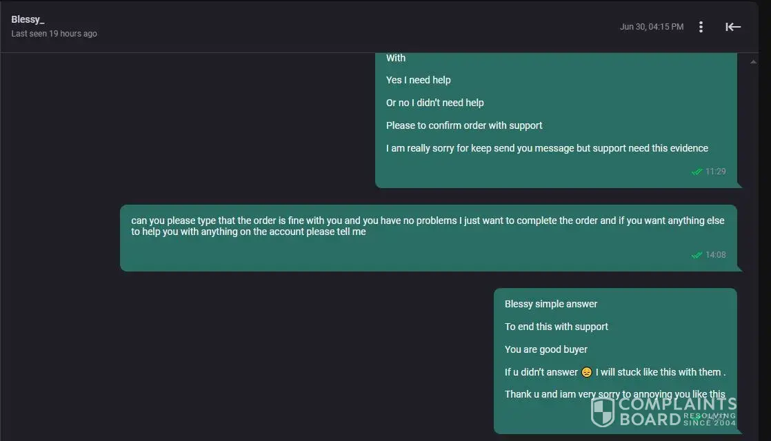Image resolution: width=771 pixels, height=441 pixels.
Task: Click the "Or no I didn't need help" line
Action: [x=434, y=103]
